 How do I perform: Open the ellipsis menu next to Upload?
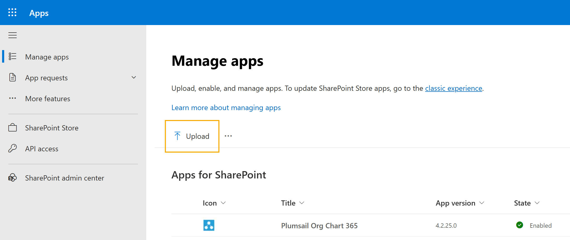coord(229,136)
